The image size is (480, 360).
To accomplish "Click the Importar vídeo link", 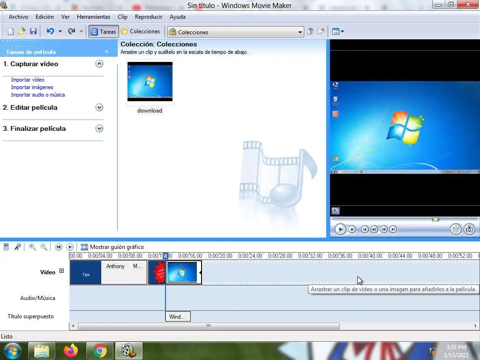I will coord(28,80).
